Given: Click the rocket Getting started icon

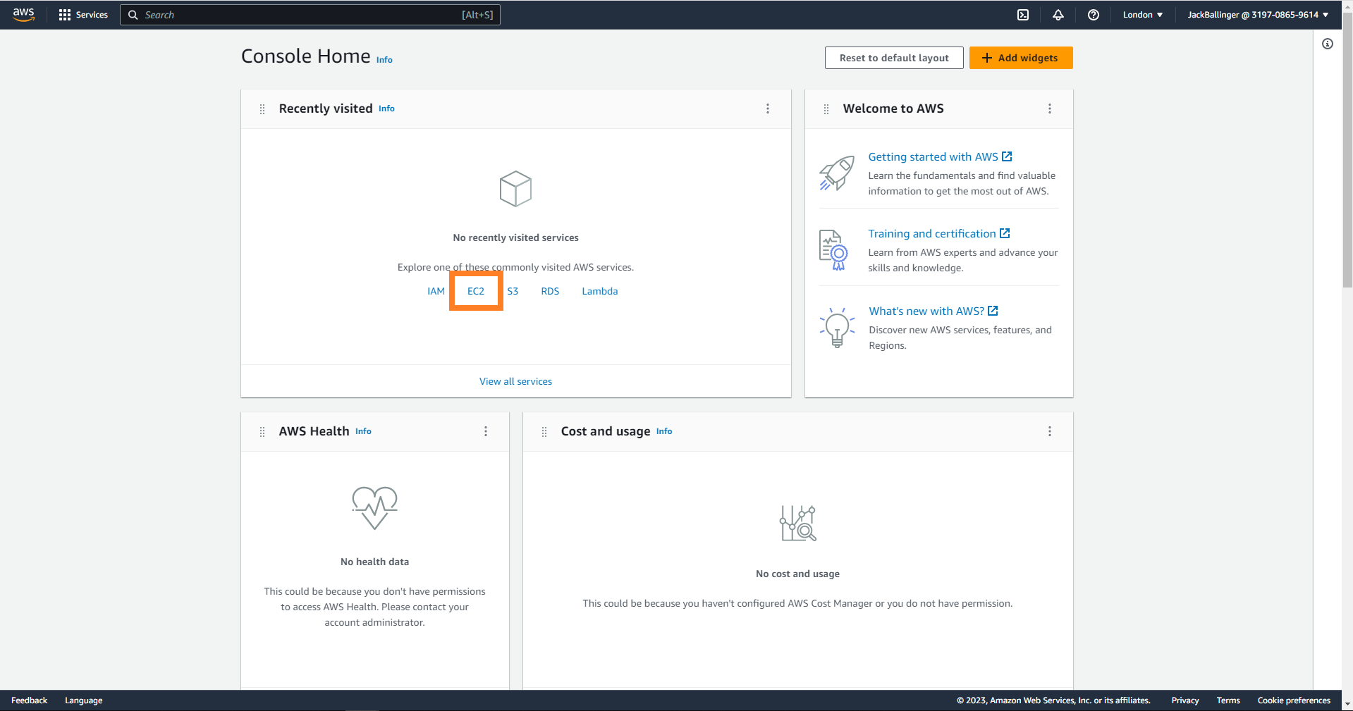Looking at the screenshot, I should tap(837, 173).
